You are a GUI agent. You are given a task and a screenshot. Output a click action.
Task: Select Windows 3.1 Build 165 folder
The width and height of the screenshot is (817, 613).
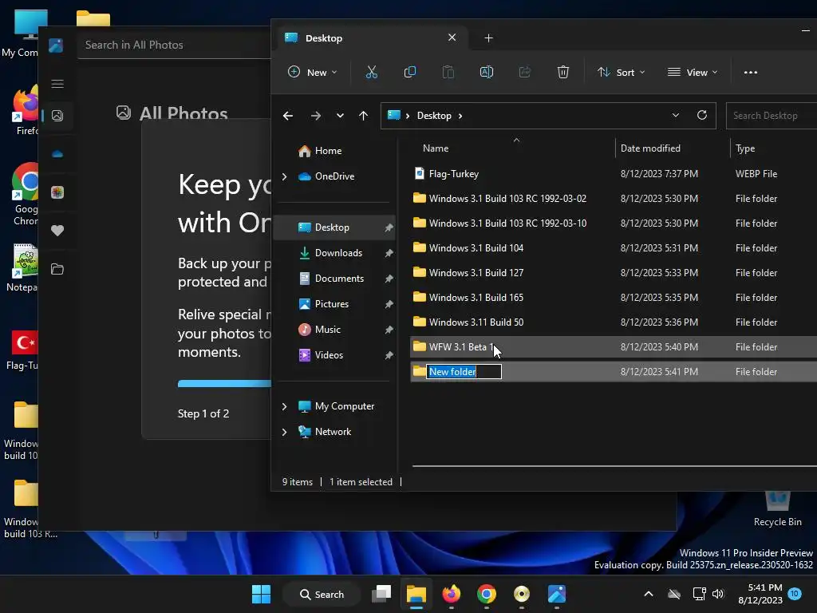point(614,297)
